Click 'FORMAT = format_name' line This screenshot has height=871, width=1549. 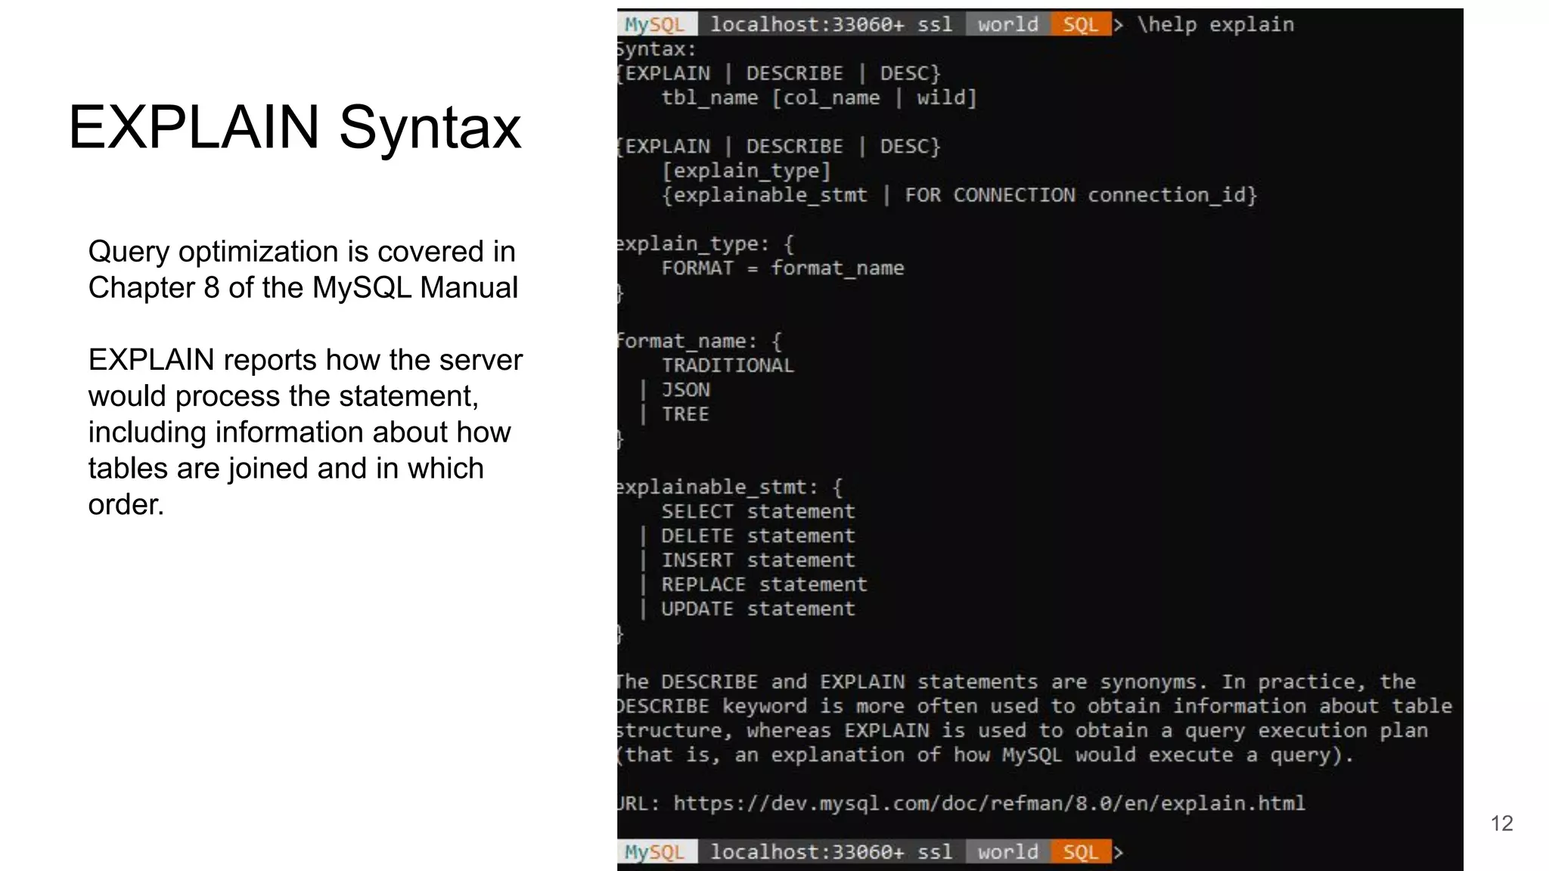pos(783,268)
